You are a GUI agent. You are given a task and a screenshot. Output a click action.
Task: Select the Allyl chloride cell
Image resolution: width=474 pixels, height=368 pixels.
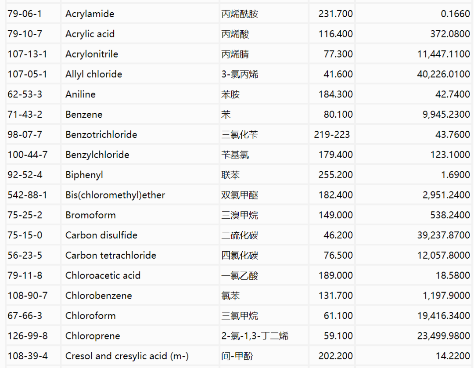click(x=93, y=74)
